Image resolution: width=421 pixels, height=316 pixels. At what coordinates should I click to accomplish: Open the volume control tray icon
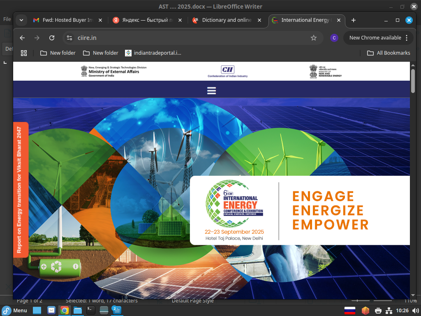pyautogui.click(x=416, y=311)
